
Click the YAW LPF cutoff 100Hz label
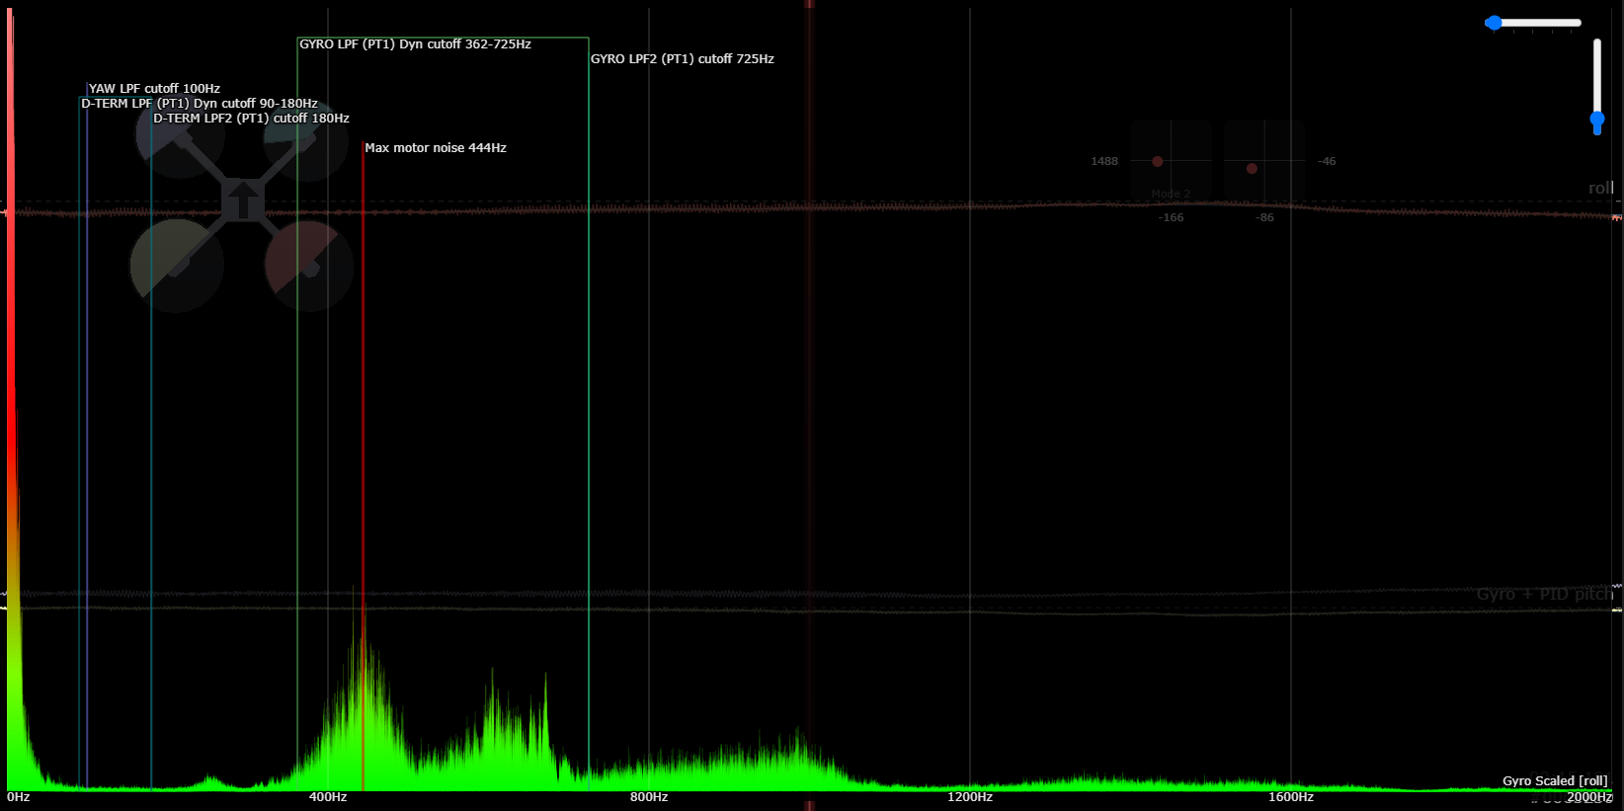(154, 89)
